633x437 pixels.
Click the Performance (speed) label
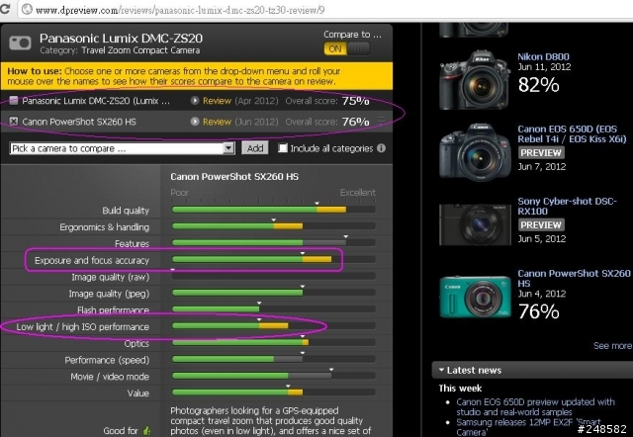coord(107,360)
